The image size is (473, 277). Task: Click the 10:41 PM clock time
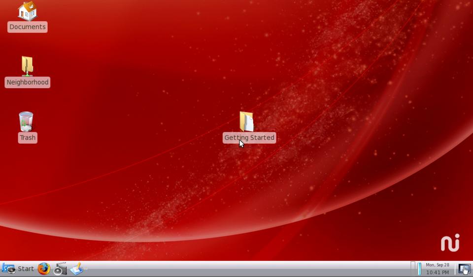click(437, 272)
